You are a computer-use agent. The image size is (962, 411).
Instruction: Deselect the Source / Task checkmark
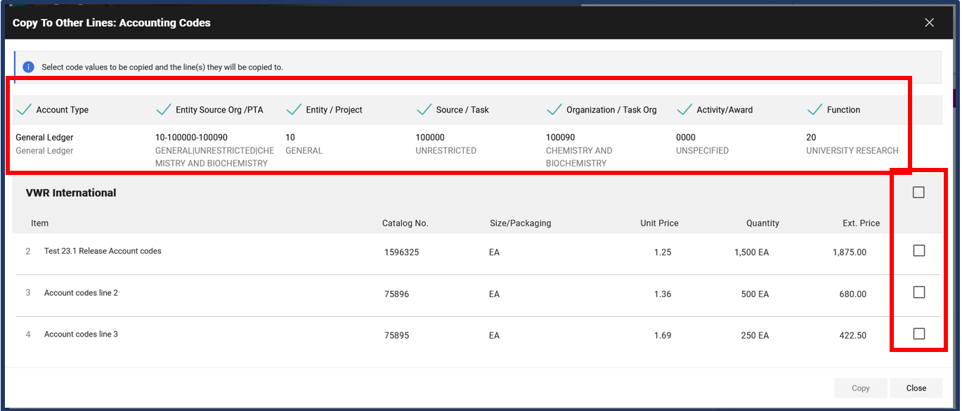[x=424, y=110]
